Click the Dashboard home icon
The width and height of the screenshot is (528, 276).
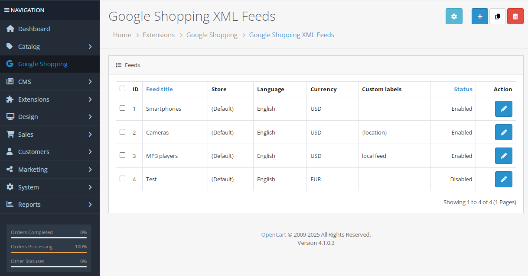[x=10, y=29]
